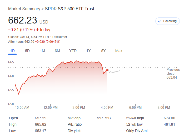Click the red down arrow icon

click(x=37, y=30)
